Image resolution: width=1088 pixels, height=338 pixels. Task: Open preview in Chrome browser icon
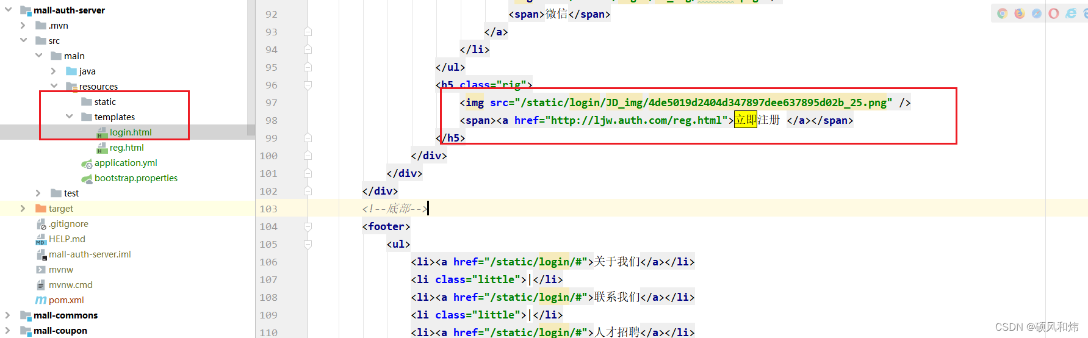point(1002,13)
